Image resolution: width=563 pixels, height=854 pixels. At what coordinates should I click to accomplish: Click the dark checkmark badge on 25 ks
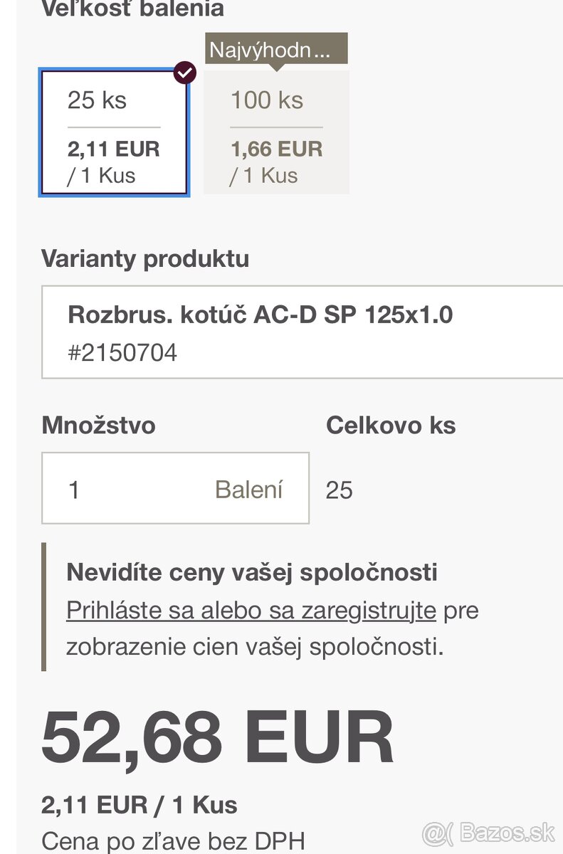coord(185,73)
